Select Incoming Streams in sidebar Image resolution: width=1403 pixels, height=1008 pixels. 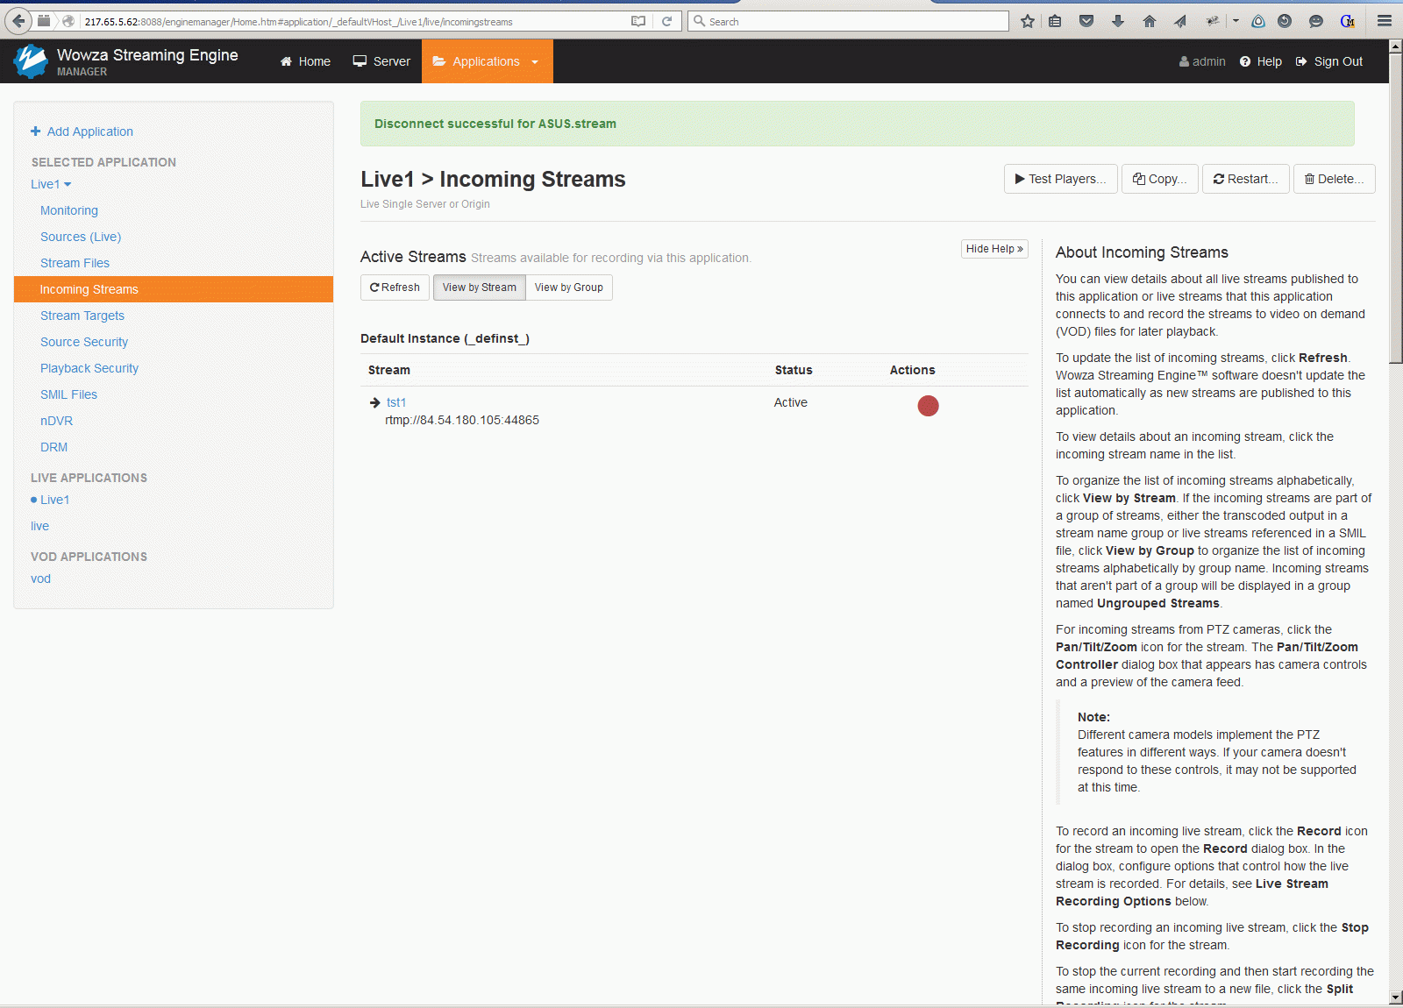(x=174, y=289)
